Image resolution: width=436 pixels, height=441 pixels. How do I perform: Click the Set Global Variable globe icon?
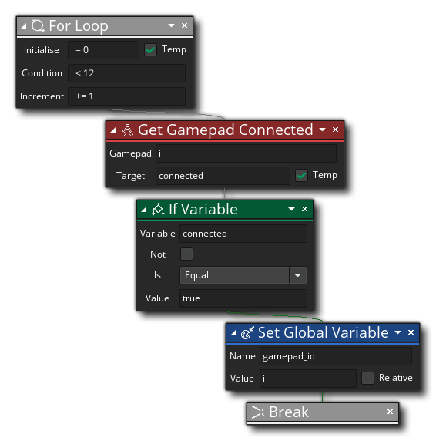pos(247,333)
